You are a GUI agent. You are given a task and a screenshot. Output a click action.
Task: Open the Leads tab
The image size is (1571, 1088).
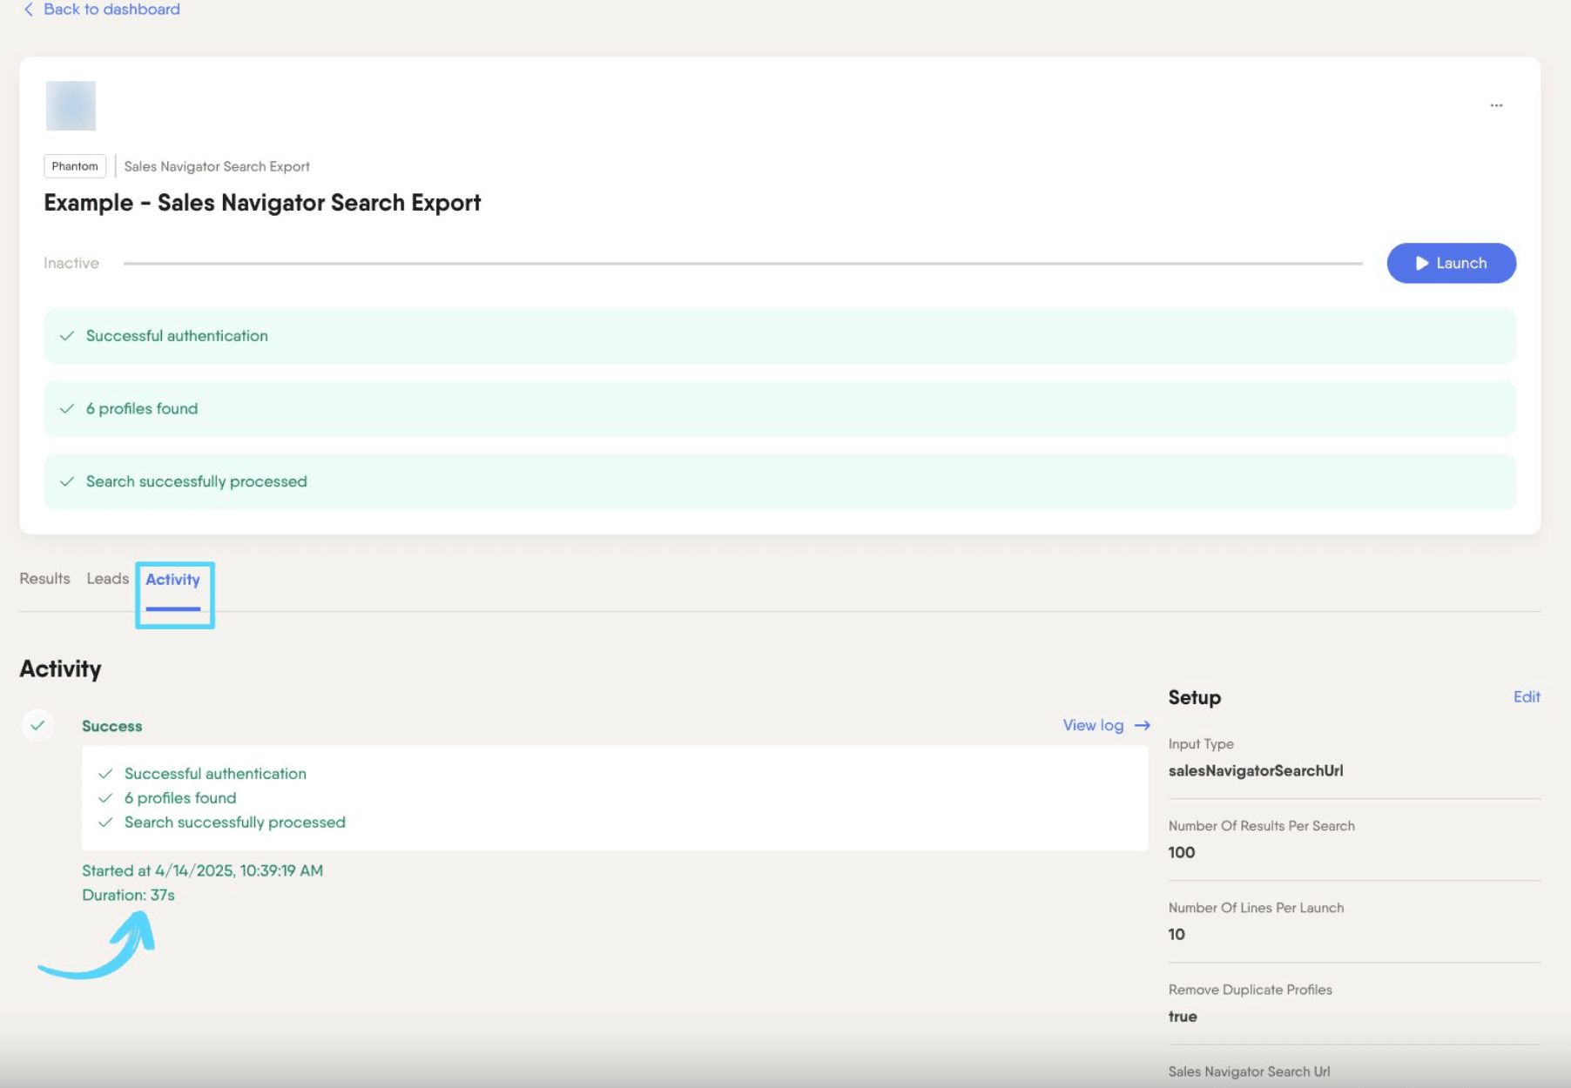pos(107,579)
